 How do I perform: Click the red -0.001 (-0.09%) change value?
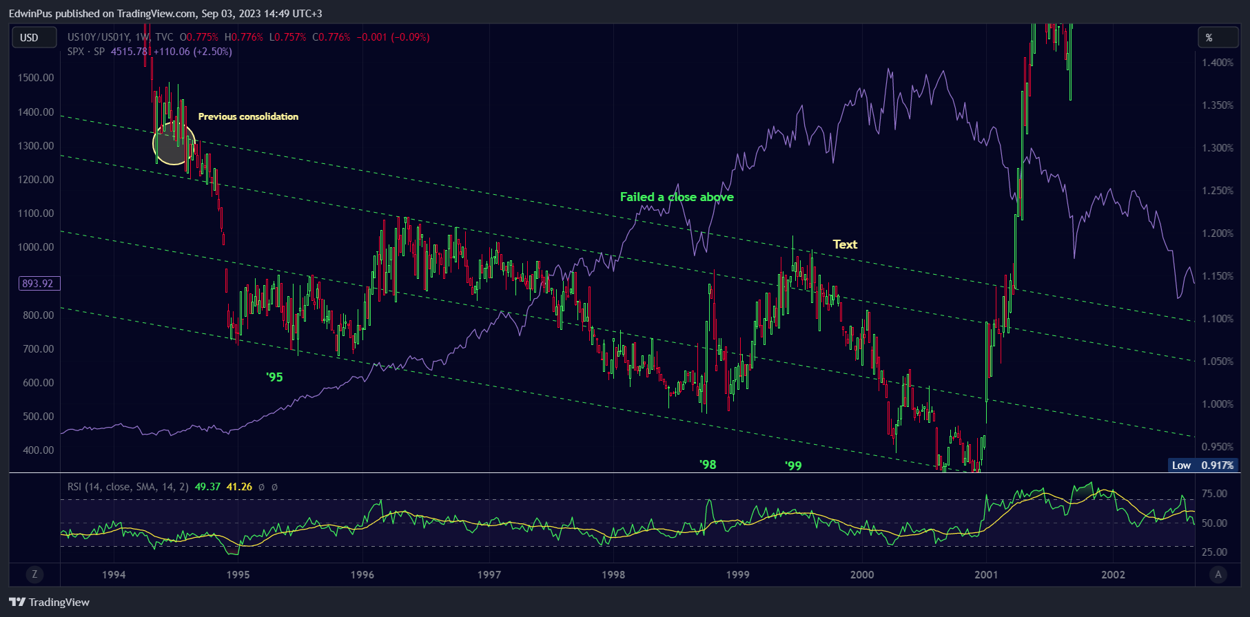(393, 37)
